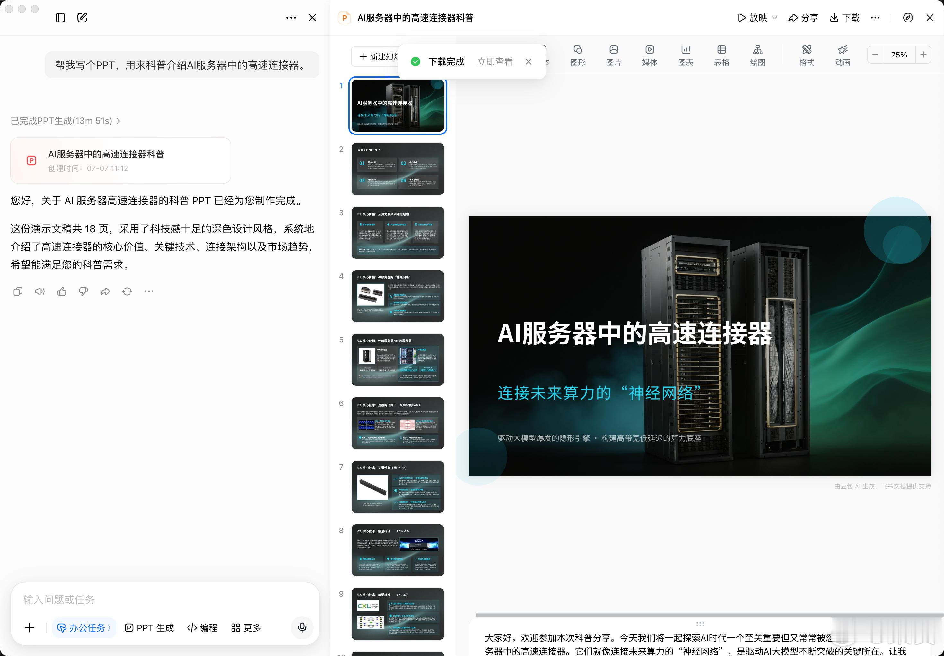Click the speaker notes resize handle
944x656 pixels.
click(700, 624)
